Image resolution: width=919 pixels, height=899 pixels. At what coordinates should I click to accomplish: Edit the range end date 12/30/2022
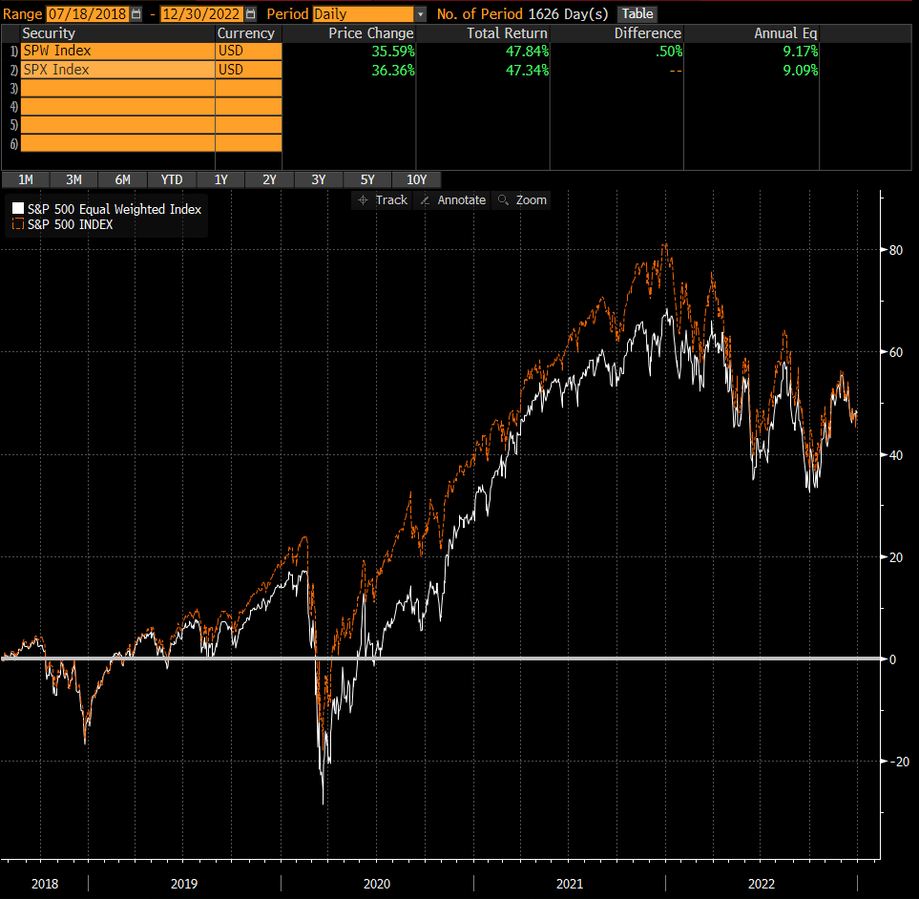pyautogui.click(x=200, y=14)
